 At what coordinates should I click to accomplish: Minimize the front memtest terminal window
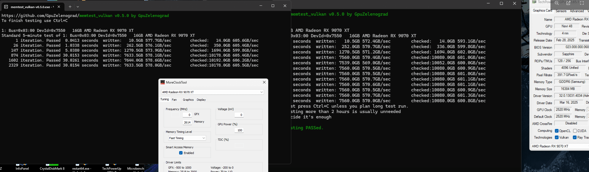(261, 6)
